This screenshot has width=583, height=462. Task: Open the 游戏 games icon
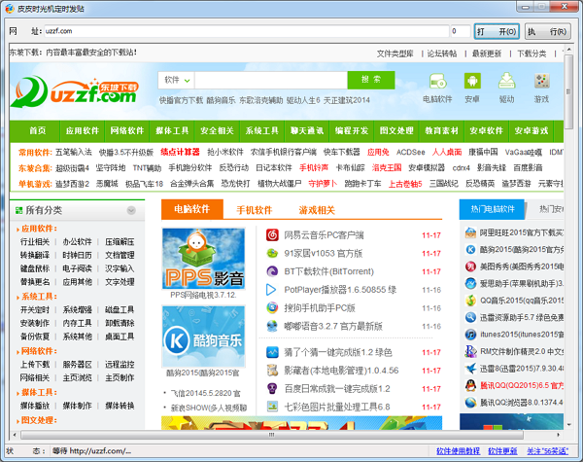point(541,81)
